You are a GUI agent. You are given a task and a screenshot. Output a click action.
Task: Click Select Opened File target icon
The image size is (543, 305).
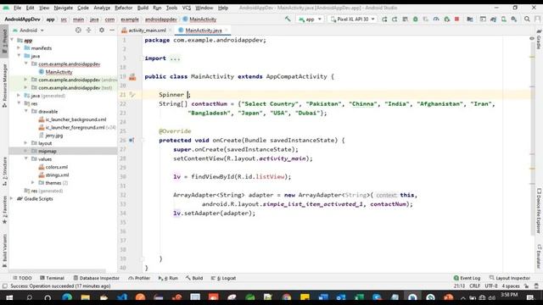(78, 30)
